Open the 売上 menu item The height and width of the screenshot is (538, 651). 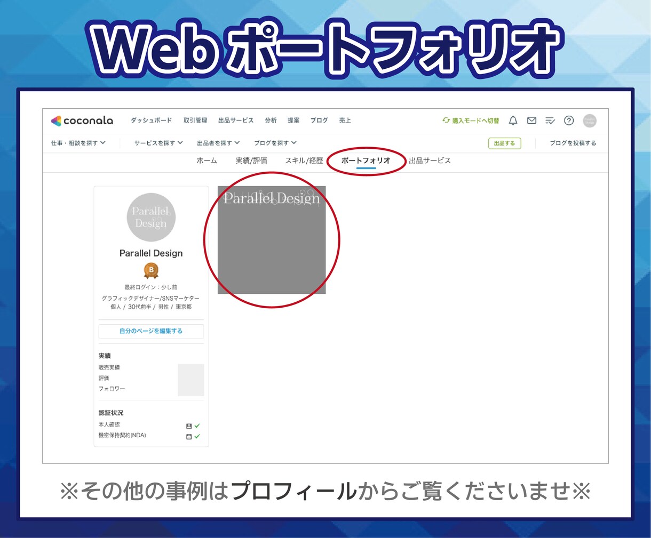tap(345, 121)
